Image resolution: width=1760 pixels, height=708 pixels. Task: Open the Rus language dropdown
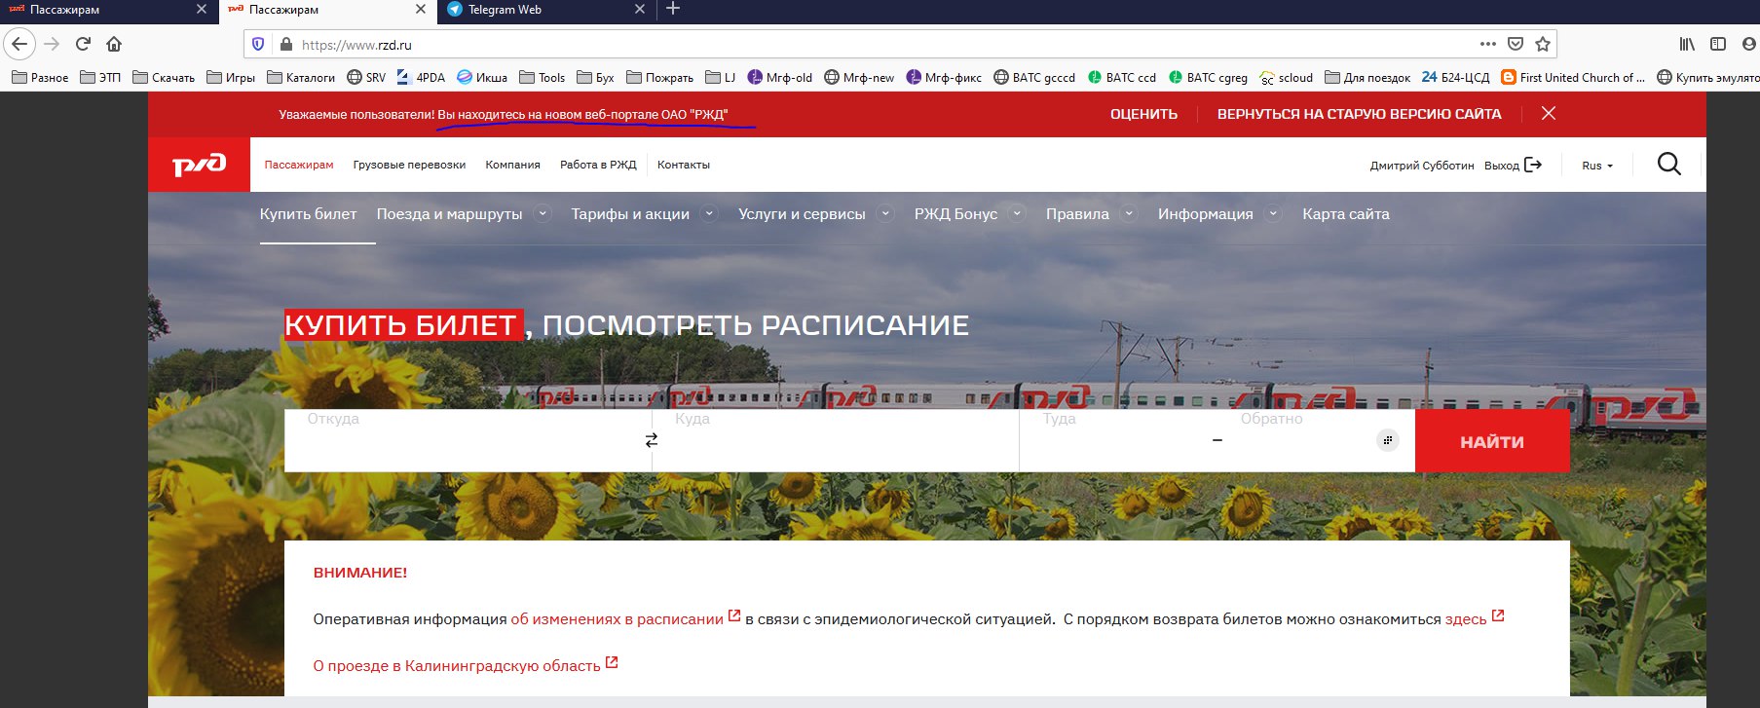[1597, 166]
